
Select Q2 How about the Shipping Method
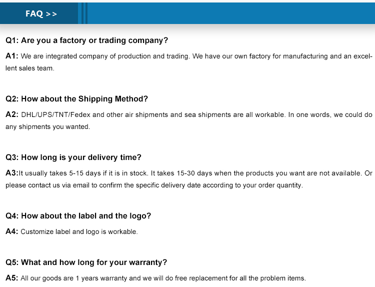coord(77,99)
